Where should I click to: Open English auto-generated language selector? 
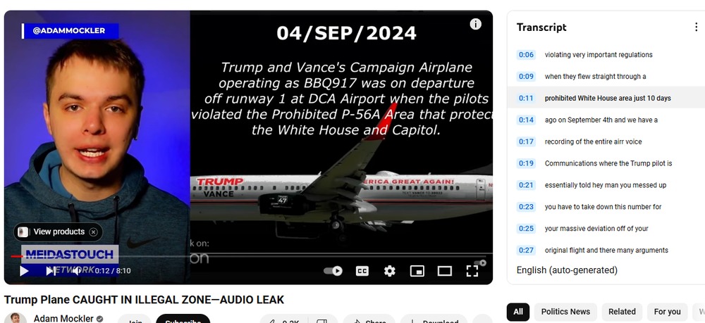(x=567, y=270)
